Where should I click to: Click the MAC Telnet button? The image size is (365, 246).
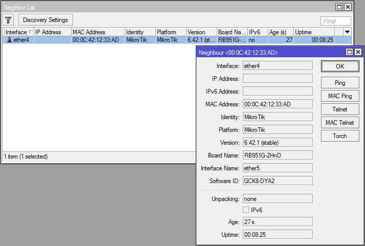pyautogui.click(x=340, y=123)
